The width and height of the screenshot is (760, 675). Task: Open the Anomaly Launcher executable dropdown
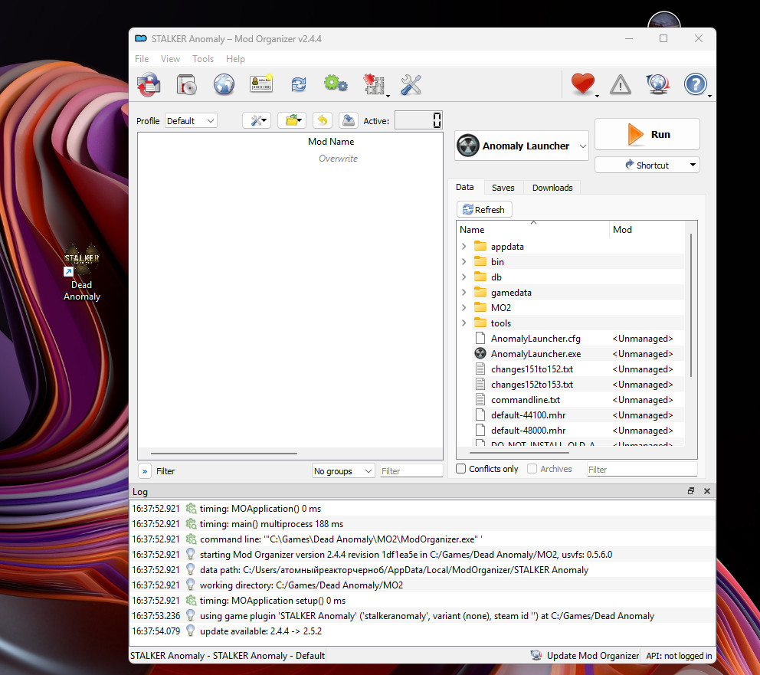[x=522, y=146]
